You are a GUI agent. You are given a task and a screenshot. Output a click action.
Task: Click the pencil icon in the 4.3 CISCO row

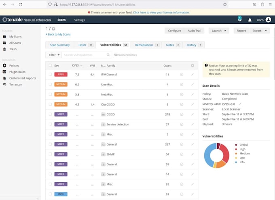[x=192, y=104]
